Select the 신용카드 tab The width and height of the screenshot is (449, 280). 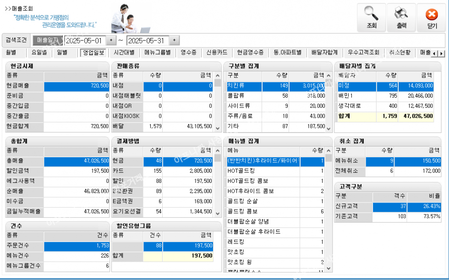(x=217, y=53)
